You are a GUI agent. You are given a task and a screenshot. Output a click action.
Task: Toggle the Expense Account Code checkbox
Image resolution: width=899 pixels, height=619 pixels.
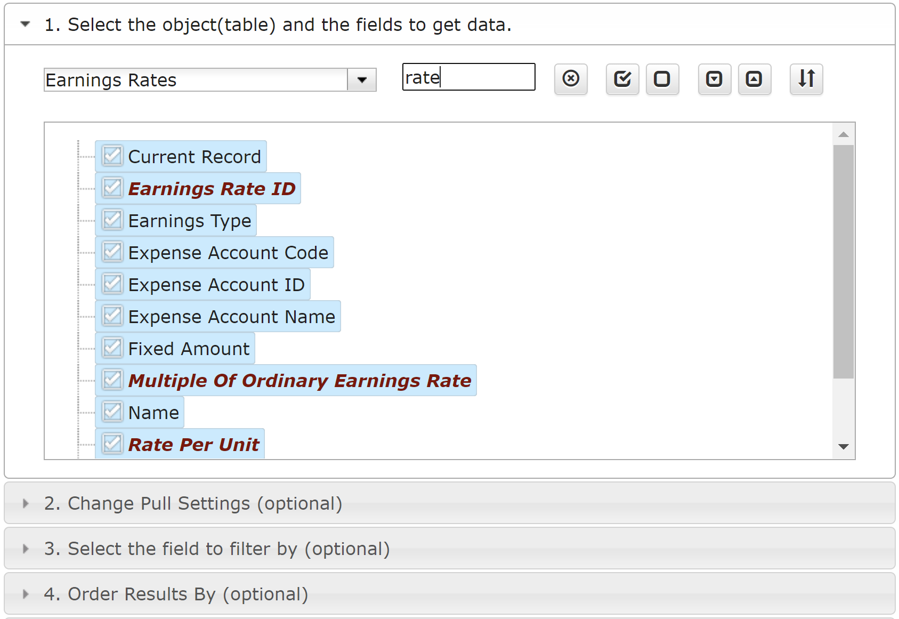pos(112,252)
